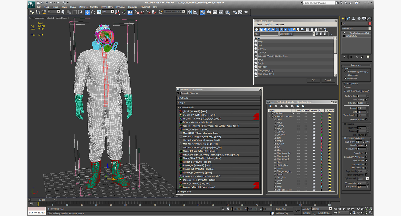Enable the Use object mtl checkbox
The height and width of the screenshot is (216, 401).
coord(366,164)
